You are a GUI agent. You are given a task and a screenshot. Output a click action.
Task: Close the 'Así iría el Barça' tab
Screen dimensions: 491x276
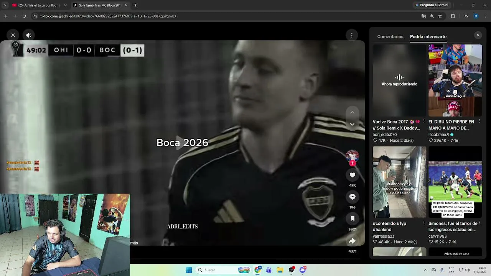pyautogui.click(x=65, y=5)
